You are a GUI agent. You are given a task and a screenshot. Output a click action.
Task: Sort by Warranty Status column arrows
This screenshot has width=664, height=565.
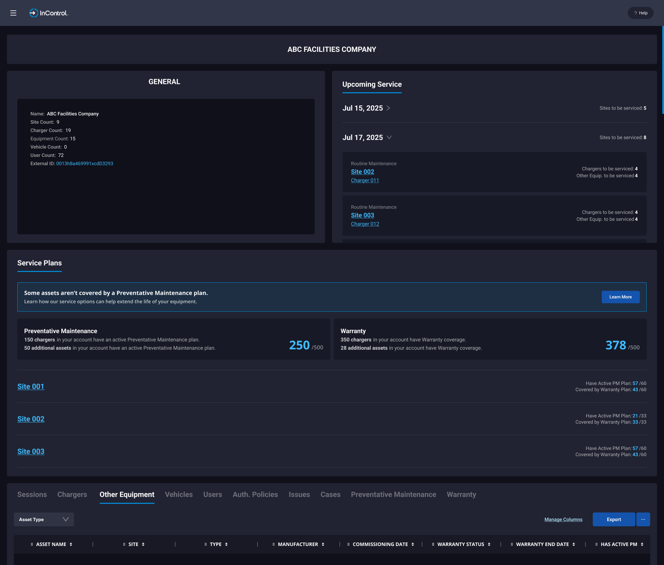tap(489, 544)
